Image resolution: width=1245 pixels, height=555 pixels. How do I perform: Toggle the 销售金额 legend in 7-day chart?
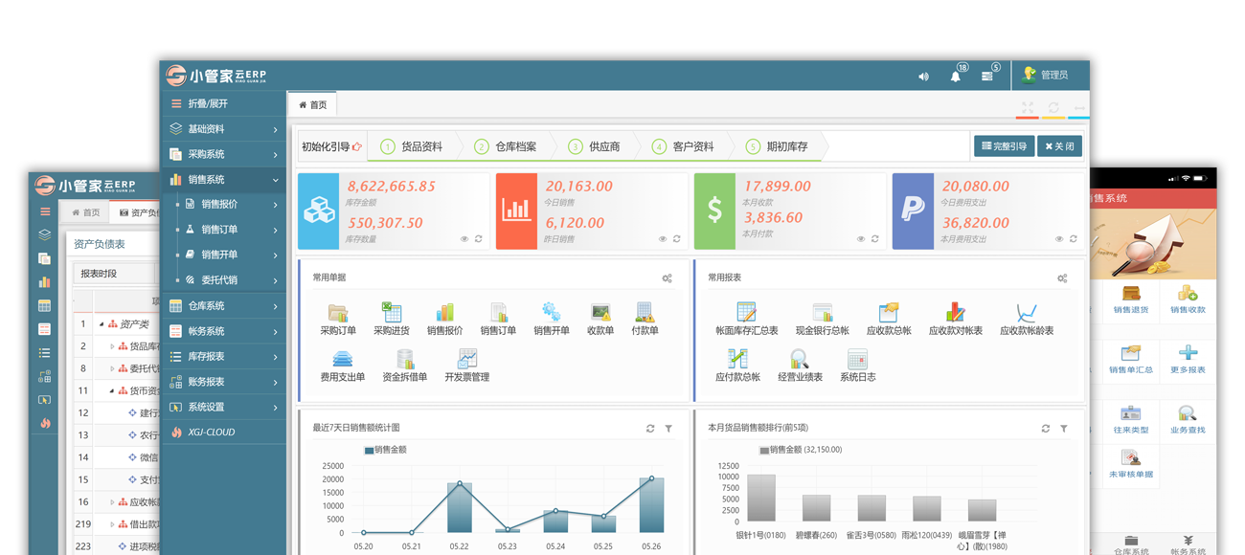[x=386, y=449]
